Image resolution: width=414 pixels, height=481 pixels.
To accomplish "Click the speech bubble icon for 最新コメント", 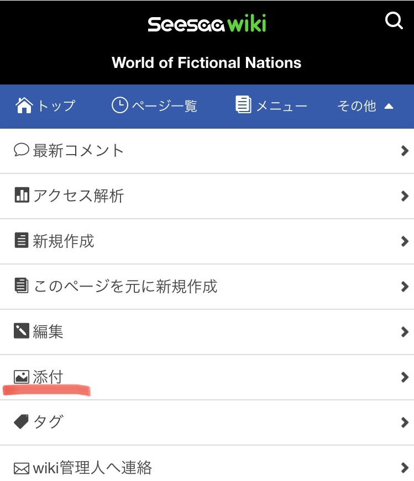I will tap(21, 150).
